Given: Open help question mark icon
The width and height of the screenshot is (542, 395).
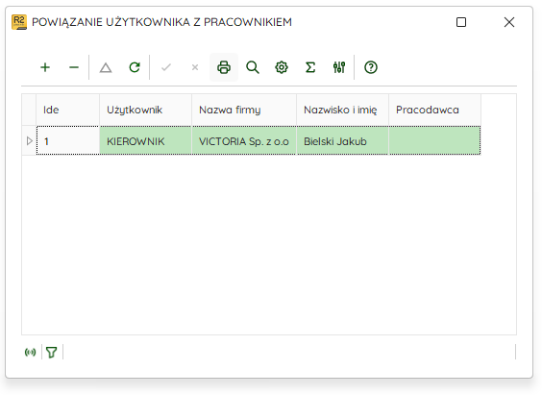Looking at the screenshot, I should click(371, 67).
